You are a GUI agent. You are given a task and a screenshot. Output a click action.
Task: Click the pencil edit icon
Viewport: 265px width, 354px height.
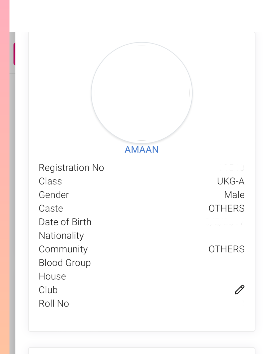point(240,290)
